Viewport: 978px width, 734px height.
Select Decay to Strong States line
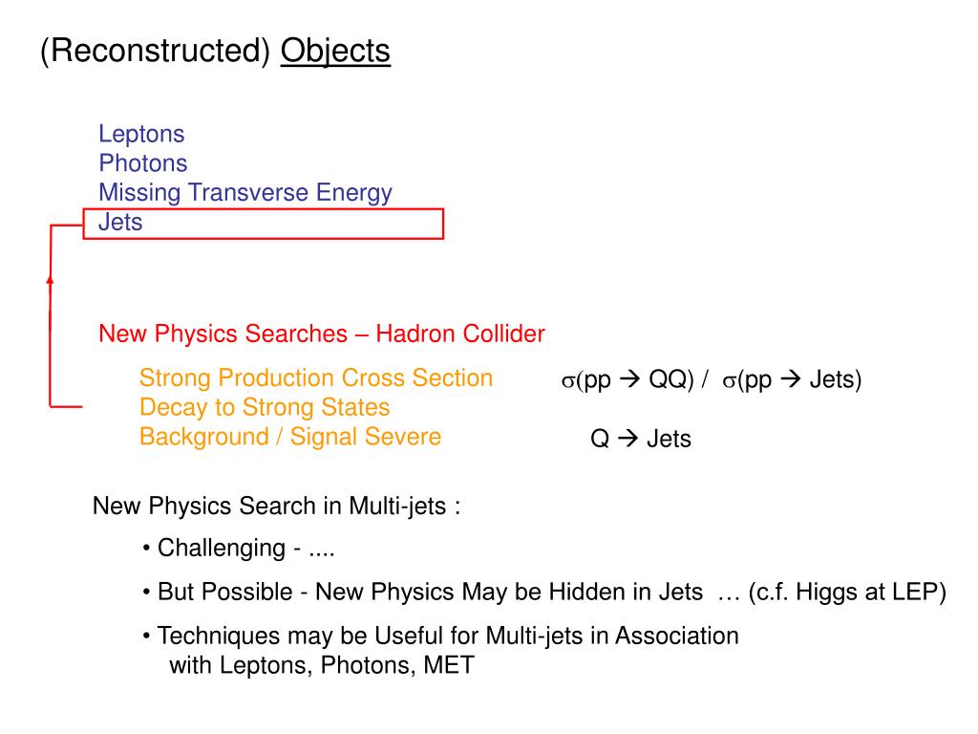[265, 407]
